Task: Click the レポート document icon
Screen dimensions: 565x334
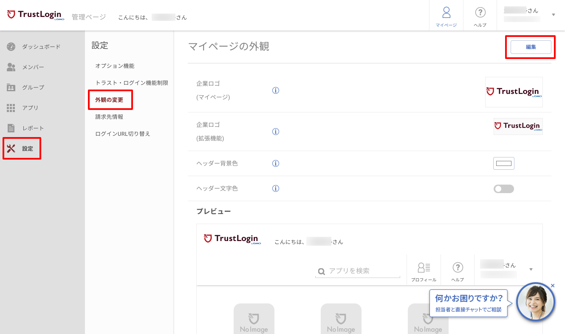Action: click(11, 128)
